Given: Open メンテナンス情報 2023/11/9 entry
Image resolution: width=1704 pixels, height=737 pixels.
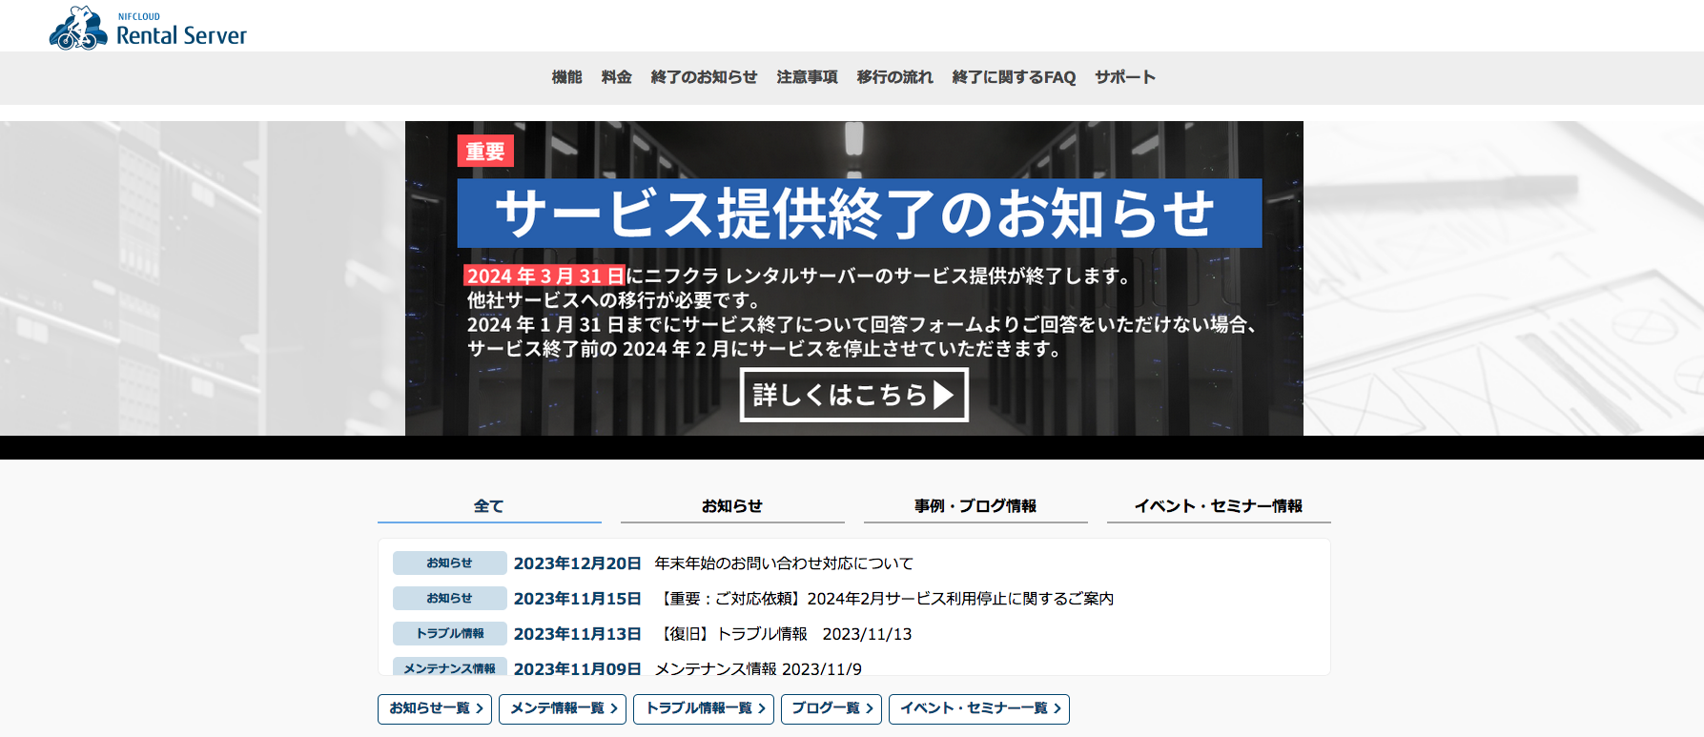Looking at the screenshot, I should click(x=758, y=668).
